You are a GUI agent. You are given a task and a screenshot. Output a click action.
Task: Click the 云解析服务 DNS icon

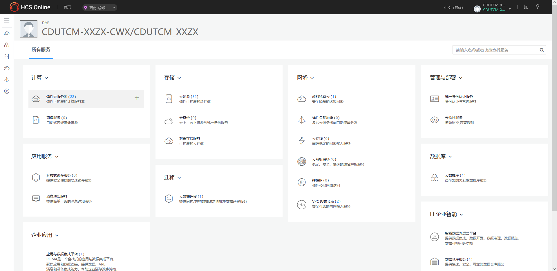302,162
